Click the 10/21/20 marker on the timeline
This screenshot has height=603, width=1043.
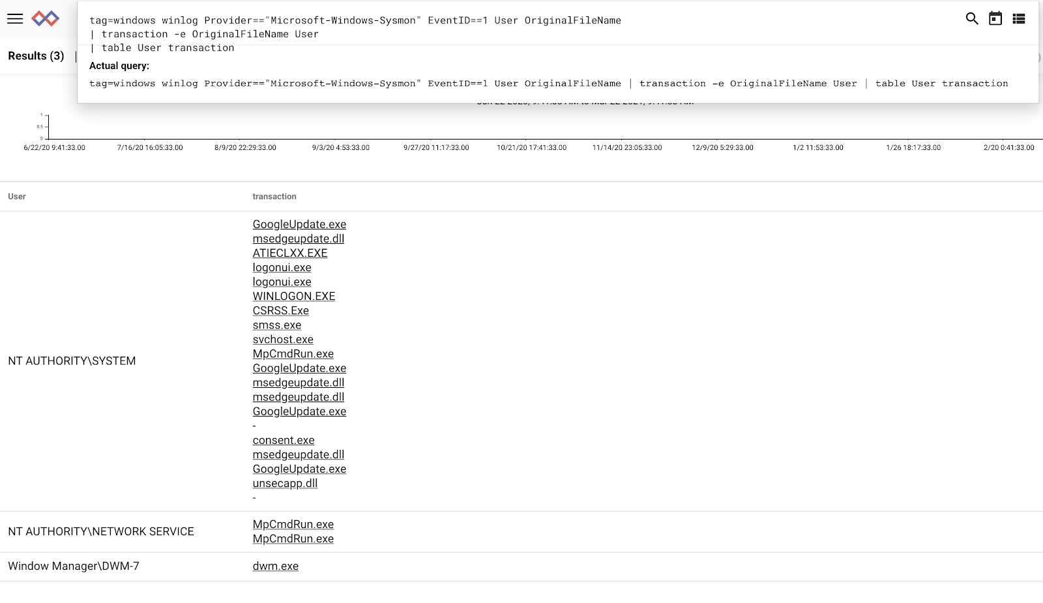pos(532,147)
